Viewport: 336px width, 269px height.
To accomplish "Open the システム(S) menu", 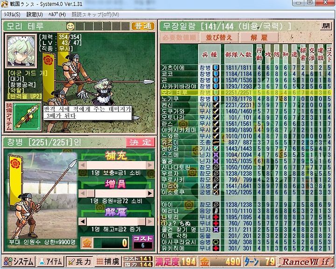I will pyautogui.click(x=12, y=14).
